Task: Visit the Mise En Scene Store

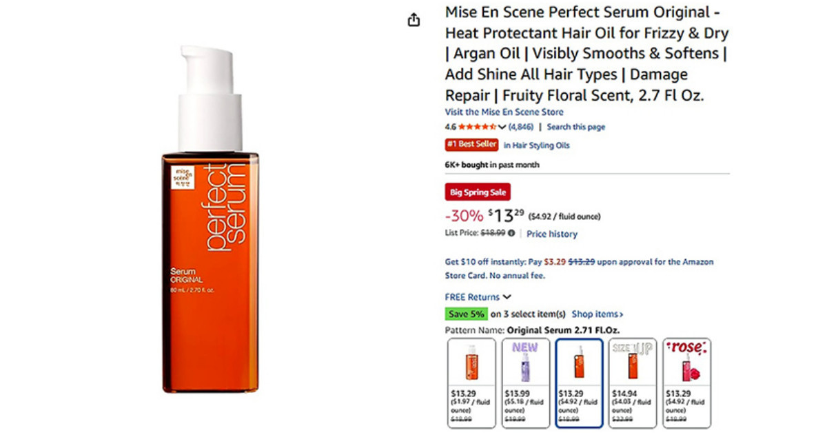Action: (x=504, y=112)
